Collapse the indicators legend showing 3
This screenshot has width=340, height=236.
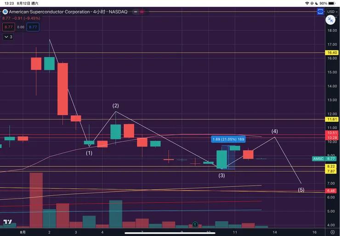(x=8, y=37)
